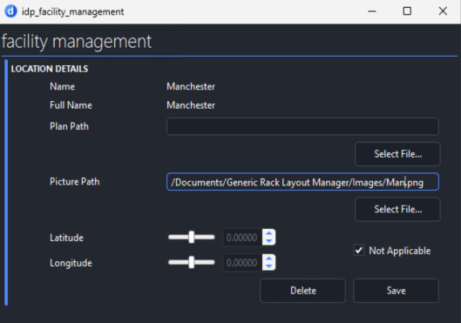Viewport: 461px width, 323px height.
Task: Increase Latitude with the up arrow
Action: point(268,233)
